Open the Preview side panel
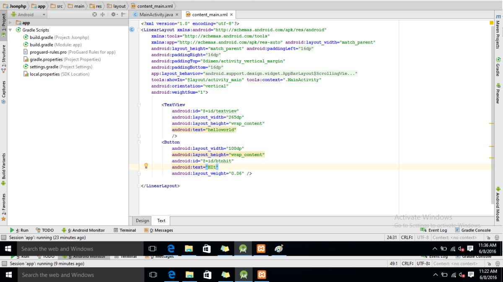Image resolution: width=503 pixels, height=282 pixels. point(498,93)
